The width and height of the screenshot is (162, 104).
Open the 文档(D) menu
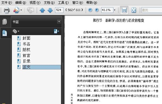point(49,3)
